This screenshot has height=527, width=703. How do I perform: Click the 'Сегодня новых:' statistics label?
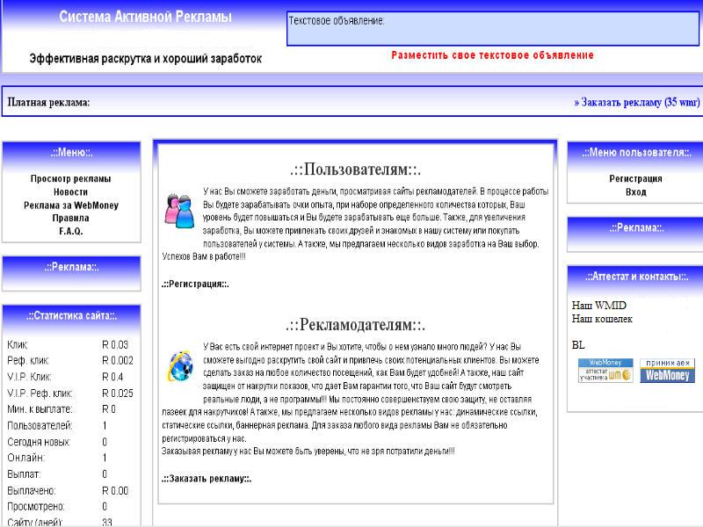(x=39, y=442)
